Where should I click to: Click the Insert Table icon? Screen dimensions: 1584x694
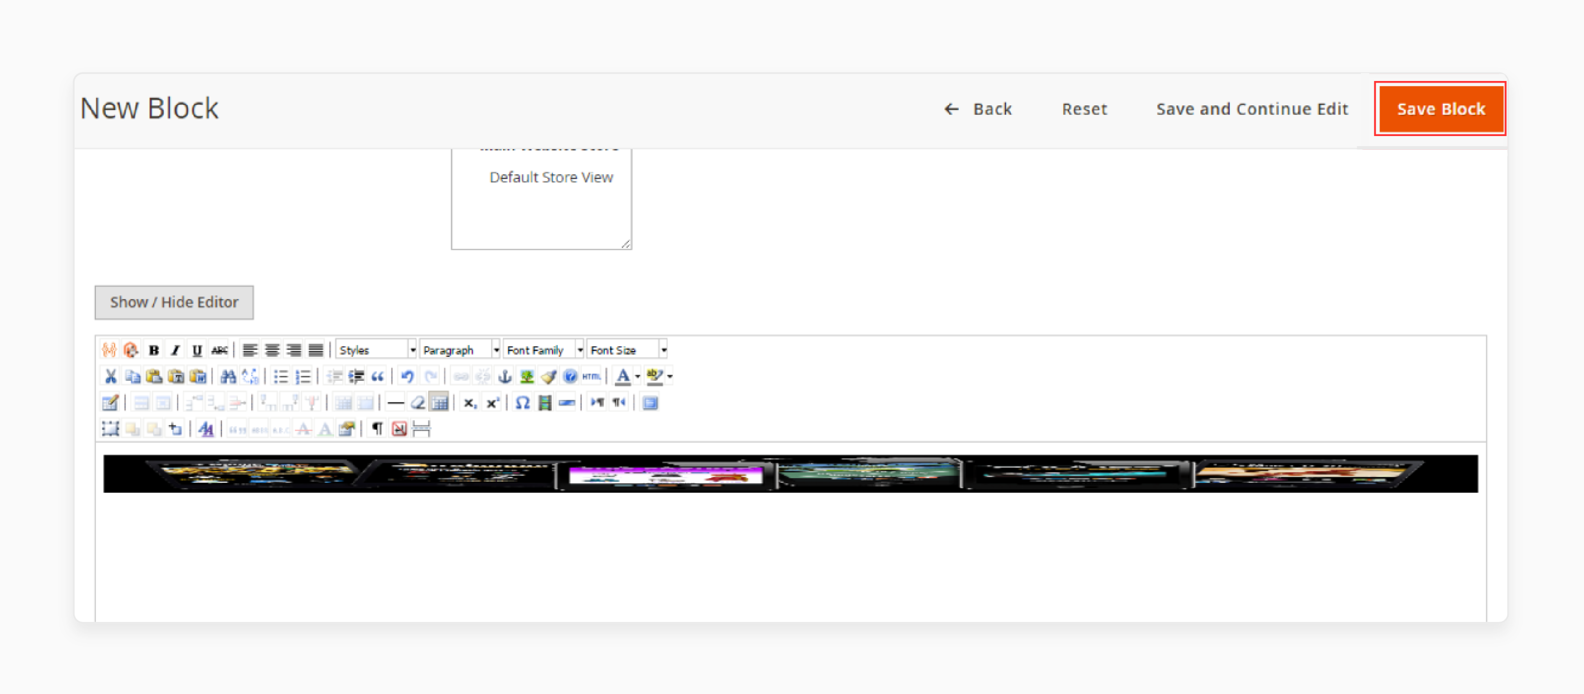click(x=110, y=403)
